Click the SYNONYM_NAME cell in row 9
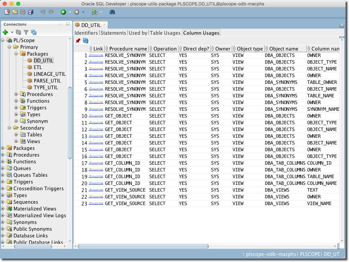349x262 pixels. tap(323, 109)
